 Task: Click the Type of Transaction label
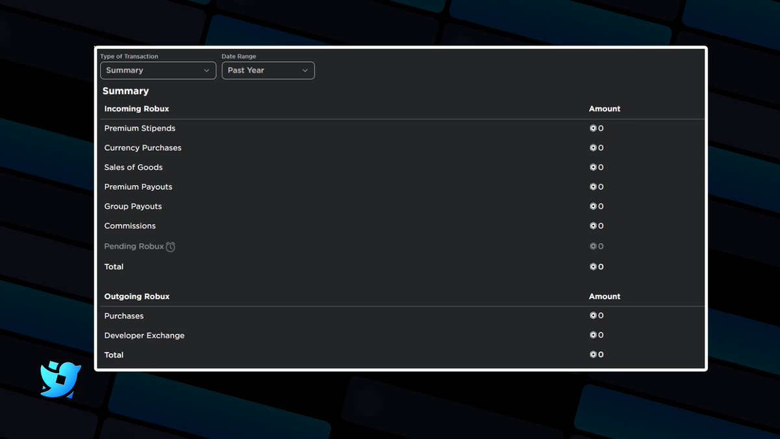point(129,57)
